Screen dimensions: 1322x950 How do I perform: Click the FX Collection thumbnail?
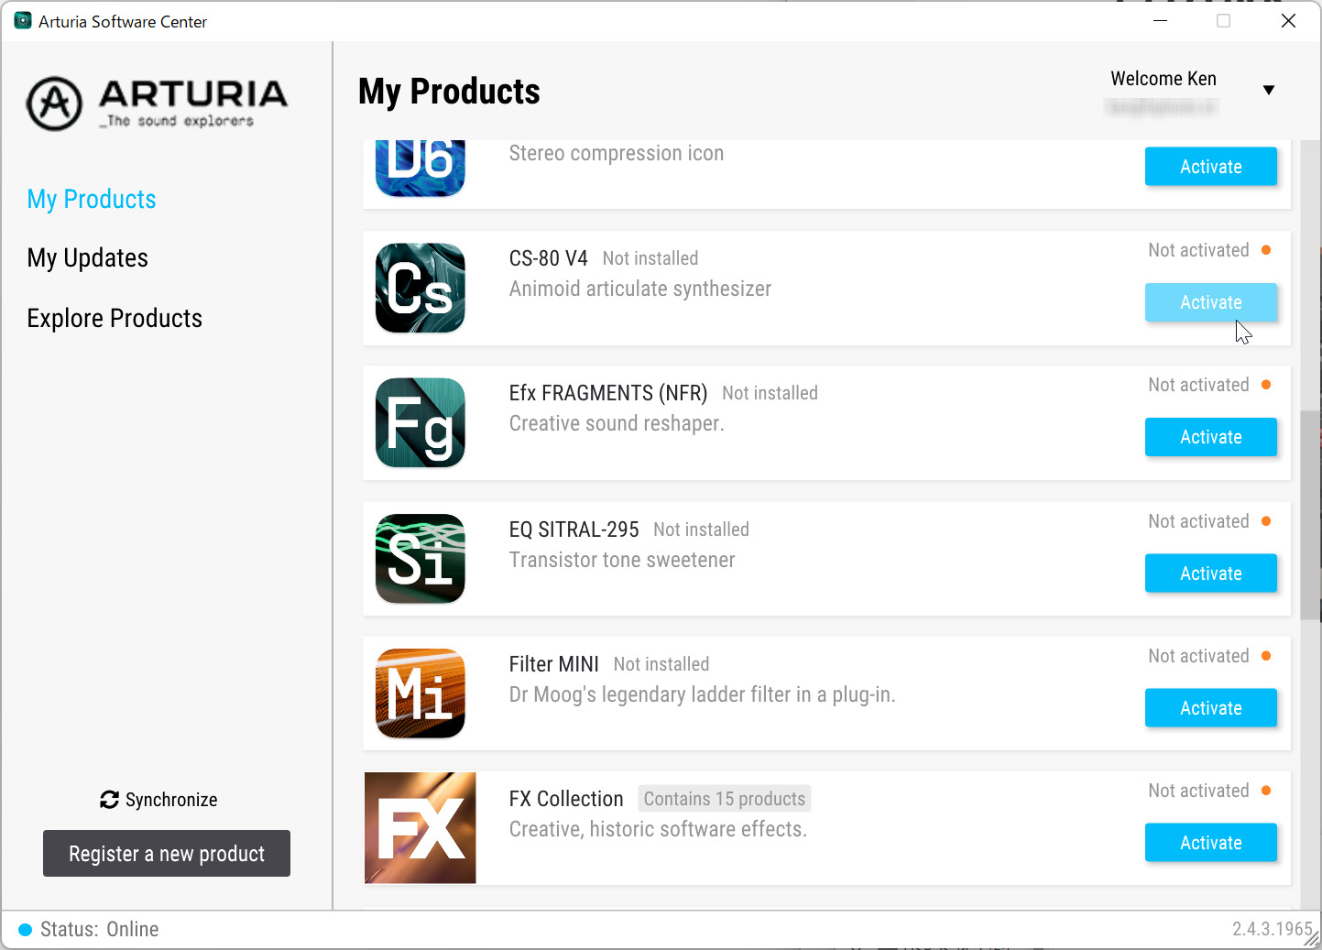click(x=421, y=827)
